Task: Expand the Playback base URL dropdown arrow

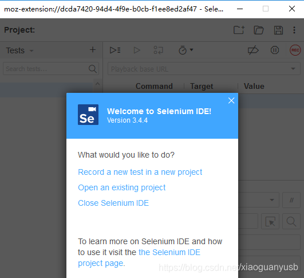Action: [293, 69]
